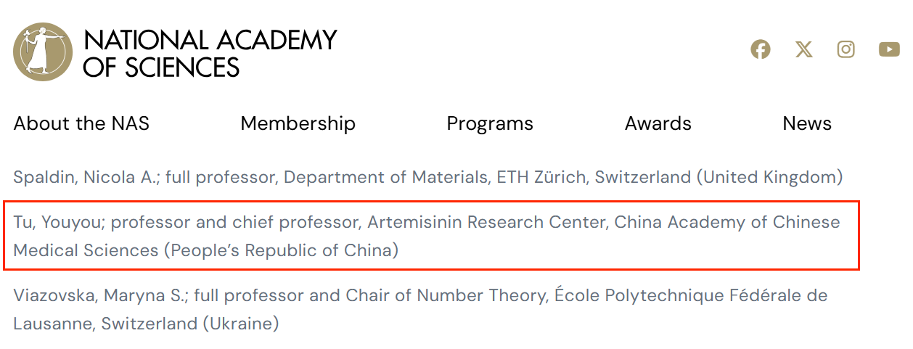
Task: Open the Programs menu item
Action: pos(490,123)
